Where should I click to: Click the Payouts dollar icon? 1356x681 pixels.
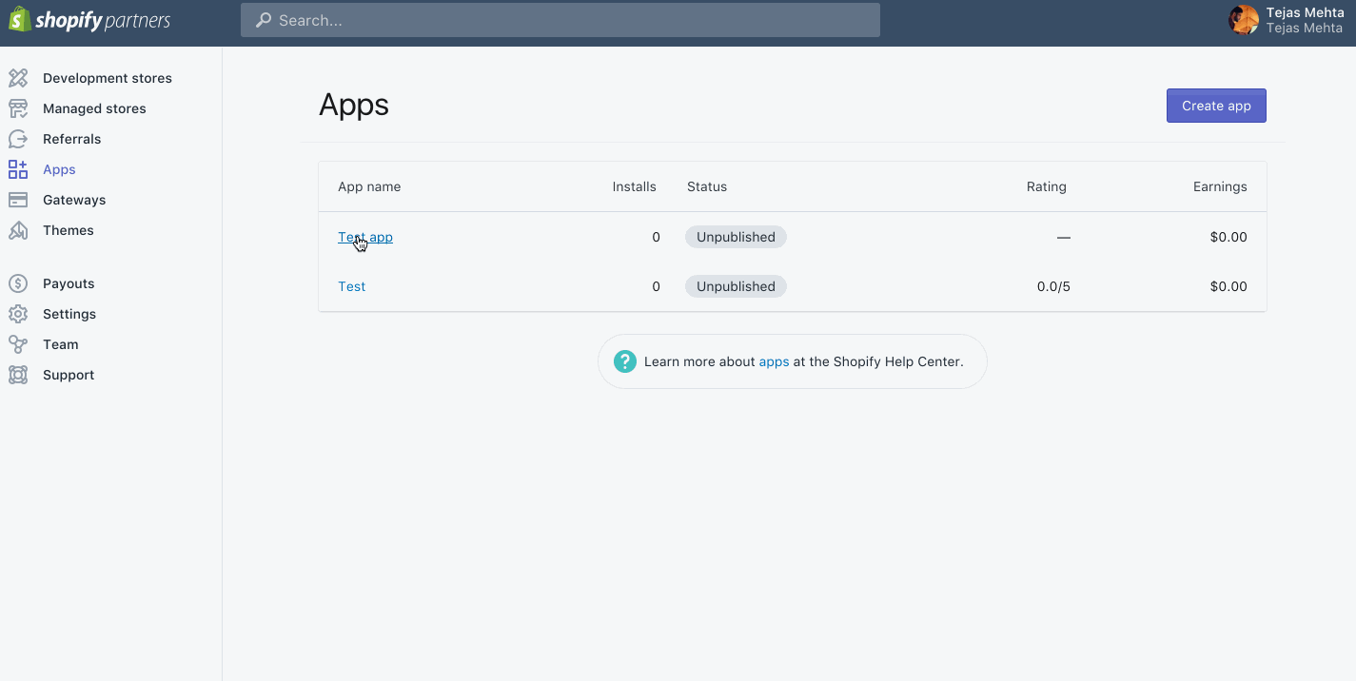tap(18, 283)
